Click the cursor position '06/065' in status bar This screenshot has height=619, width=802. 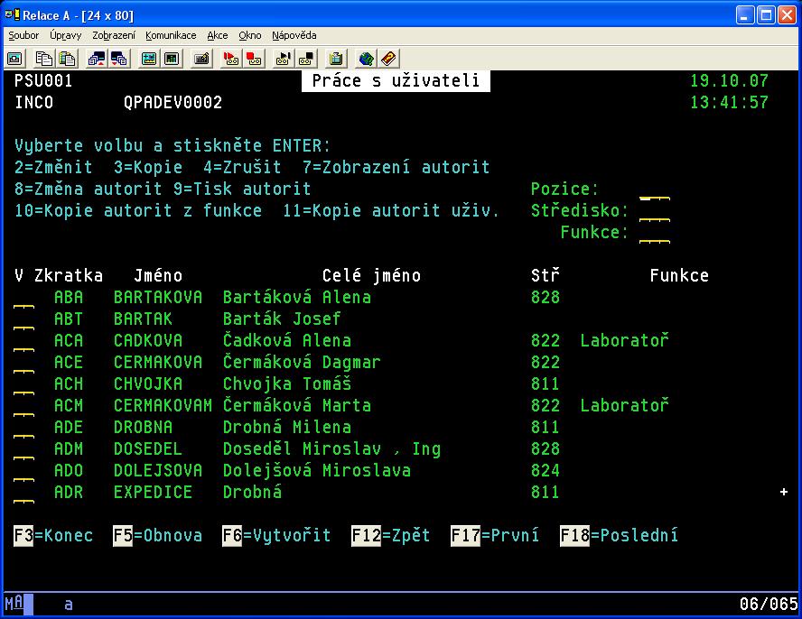(769, 605)
